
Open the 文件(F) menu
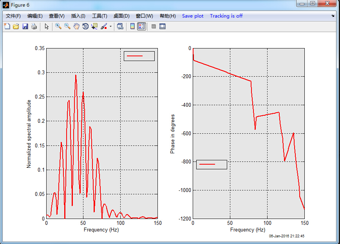tap(13, 16)
